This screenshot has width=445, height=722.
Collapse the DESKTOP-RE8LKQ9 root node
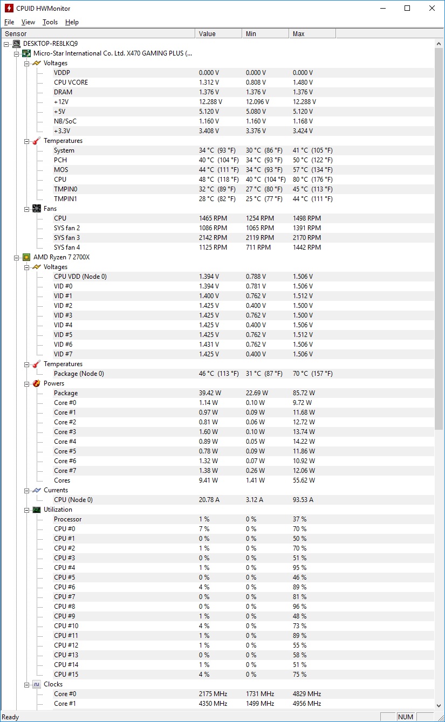point(6,44)
